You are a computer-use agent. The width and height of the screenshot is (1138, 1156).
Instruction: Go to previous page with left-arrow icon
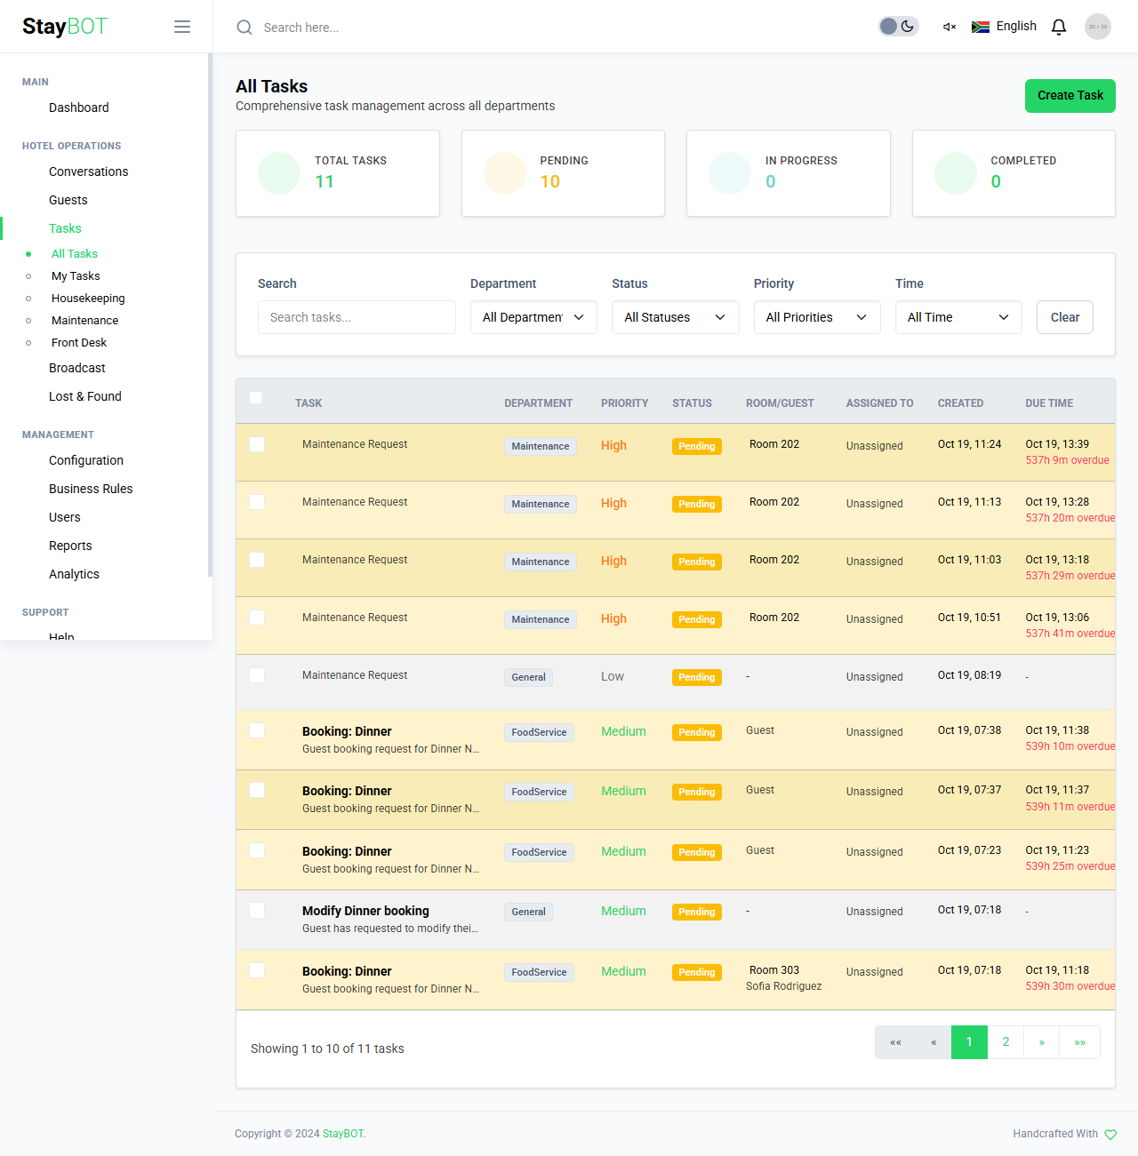(933, 1041)
